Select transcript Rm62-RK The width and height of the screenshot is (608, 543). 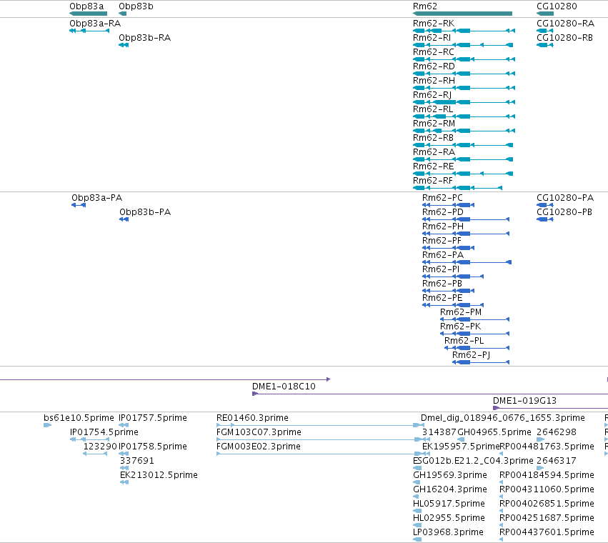(x=464, y=31)
